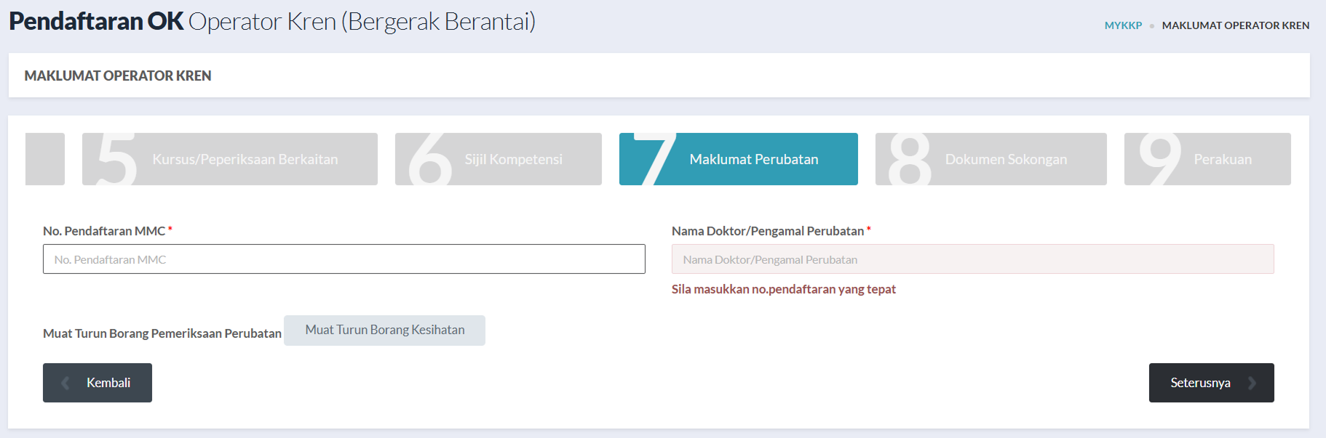Focus the No. Pendaftaran MMC input field
The width and height of the screenshot is (1326, 438).
pyautogui.click(x=344, y=259)
